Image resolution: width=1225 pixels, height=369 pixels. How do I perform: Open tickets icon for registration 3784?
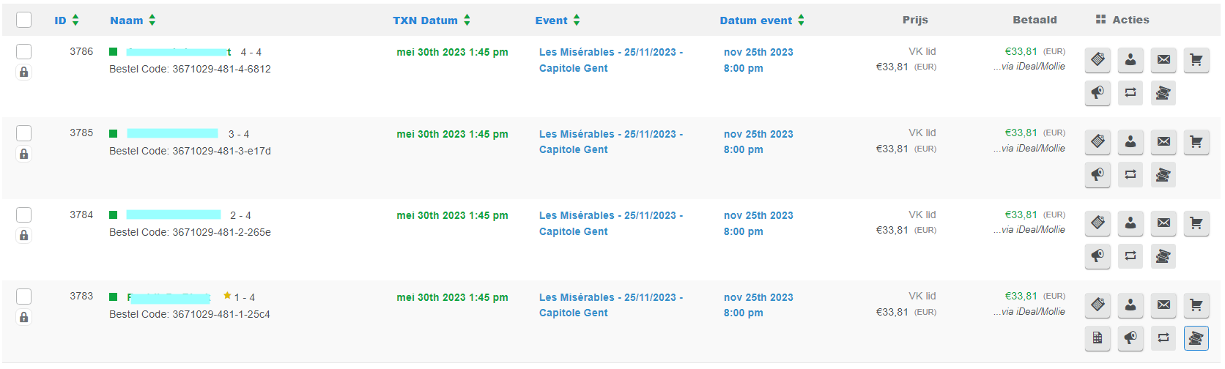point(1163,256)
